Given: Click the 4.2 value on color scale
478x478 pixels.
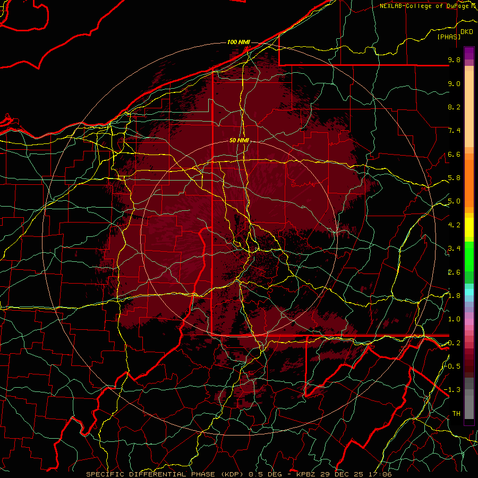Looking at the screenshot, I should tap(454, 225).
